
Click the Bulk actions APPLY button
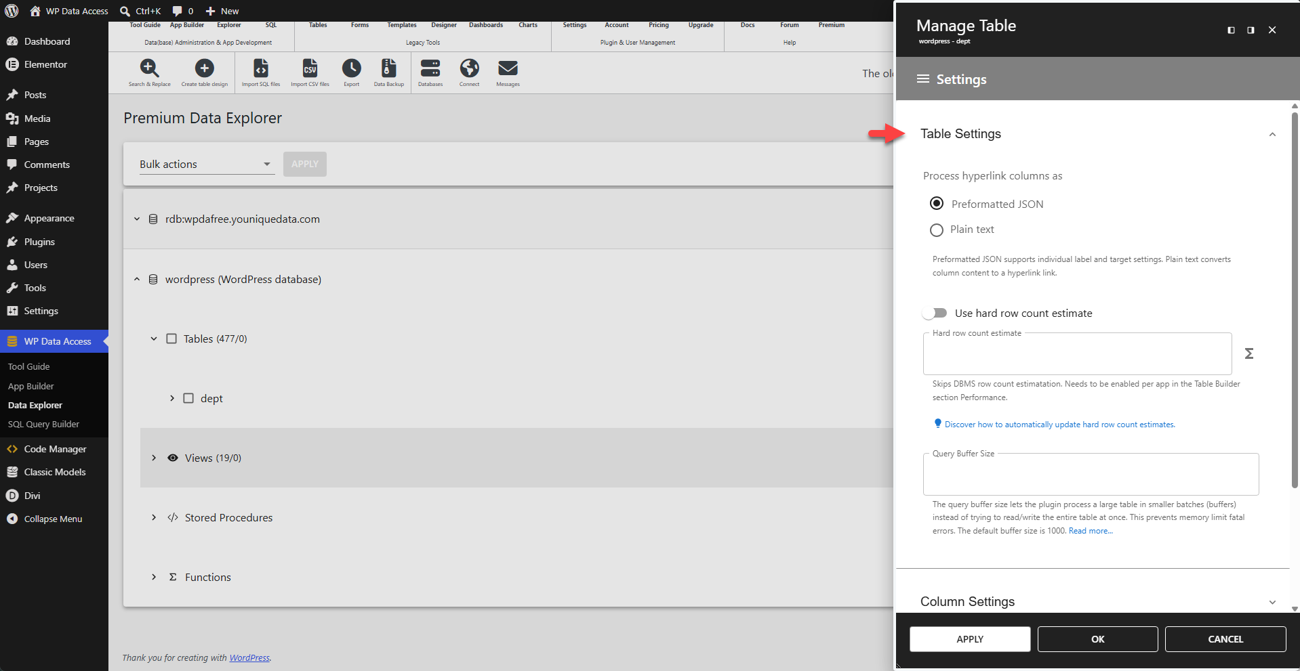(x=305, y=164)
